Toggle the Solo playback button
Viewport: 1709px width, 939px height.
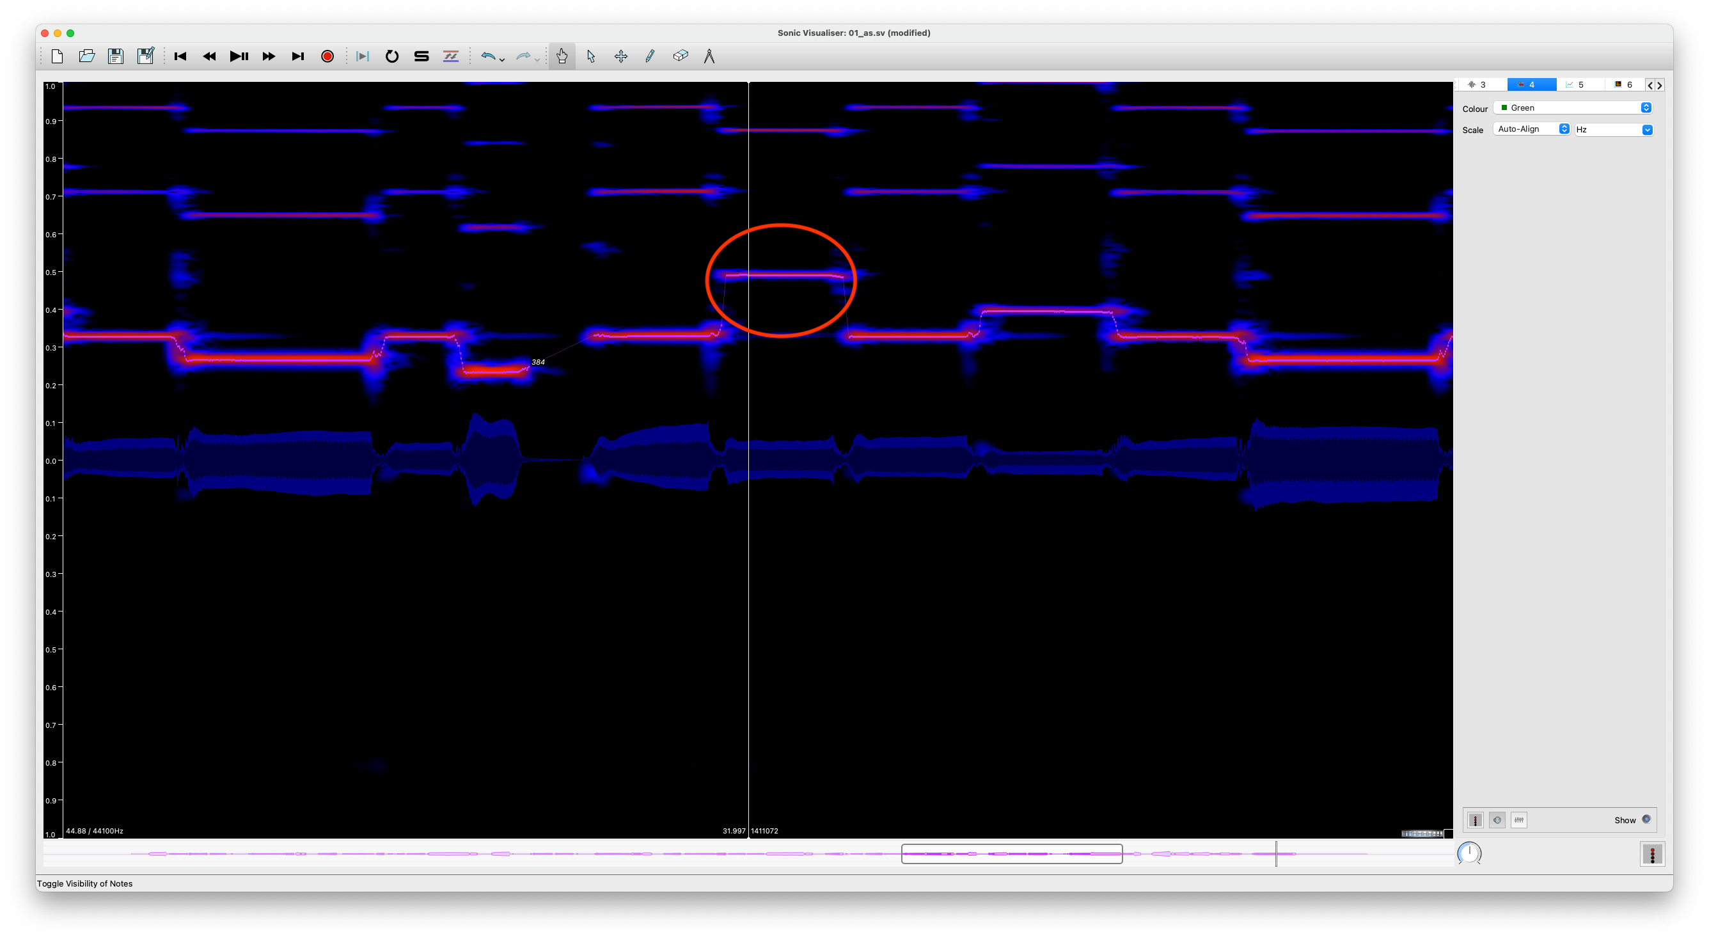421,56
